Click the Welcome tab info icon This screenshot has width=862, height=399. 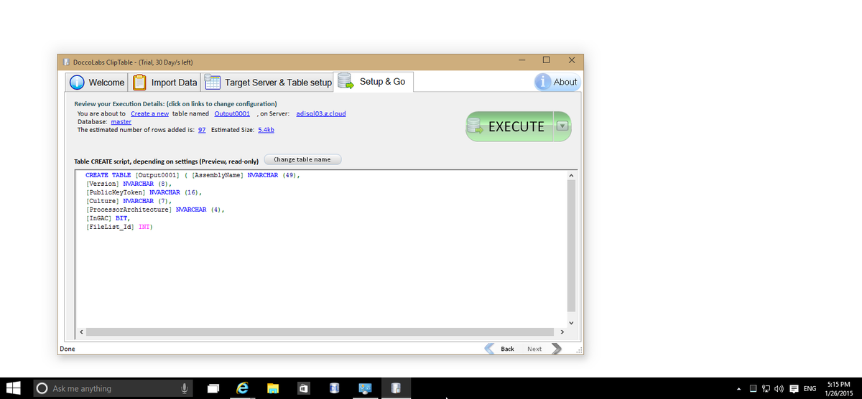pos(78,83)
